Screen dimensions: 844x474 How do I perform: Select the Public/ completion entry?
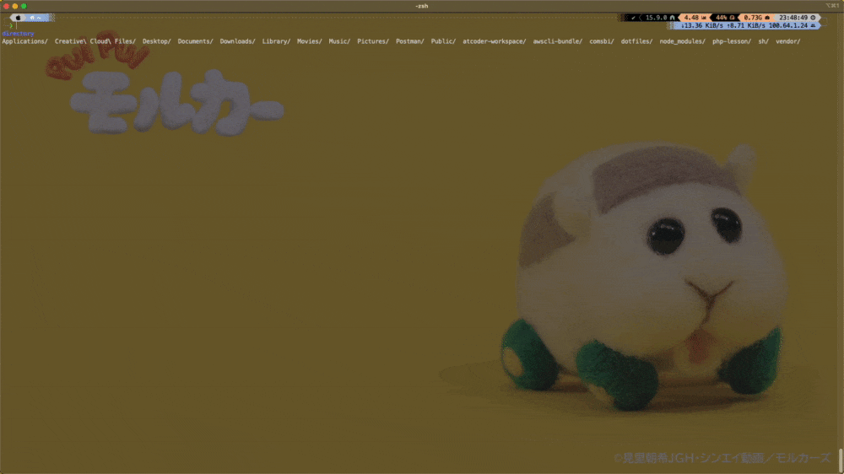click(x=443, y=40)
